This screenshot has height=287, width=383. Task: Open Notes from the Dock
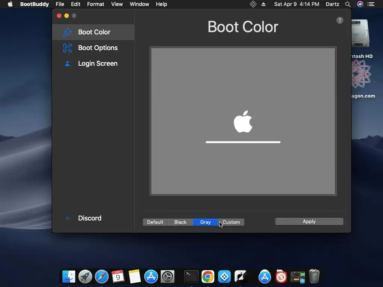coord(135,277)
